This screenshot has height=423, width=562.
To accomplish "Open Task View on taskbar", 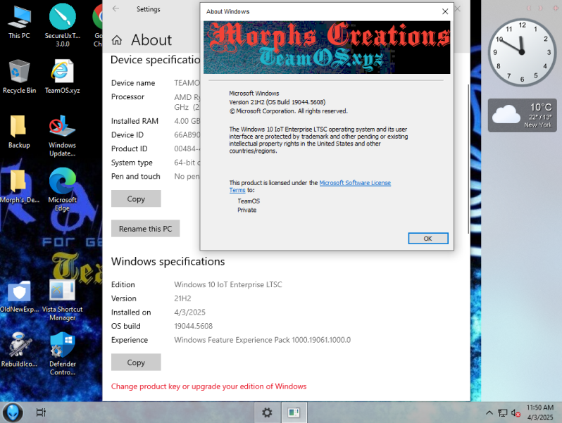I will [42, 412].
